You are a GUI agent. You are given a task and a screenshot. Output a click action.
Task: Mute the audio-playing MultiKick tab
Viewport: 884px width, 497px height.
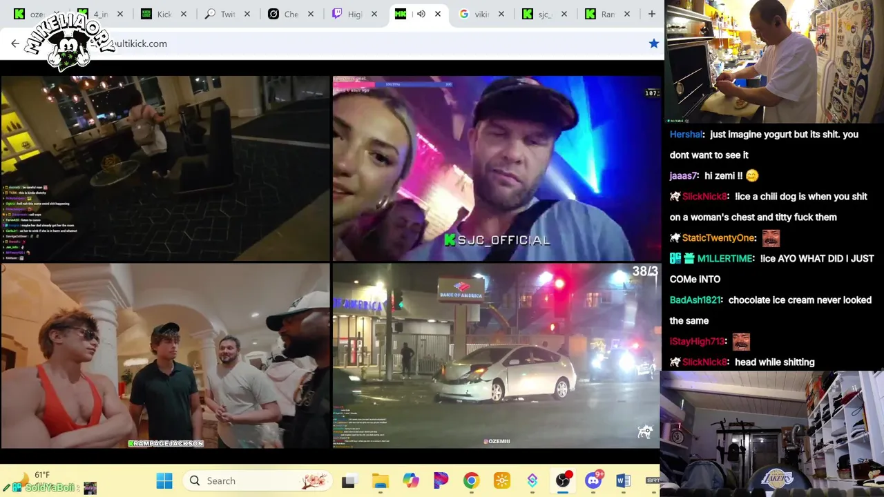click(421, 14)
